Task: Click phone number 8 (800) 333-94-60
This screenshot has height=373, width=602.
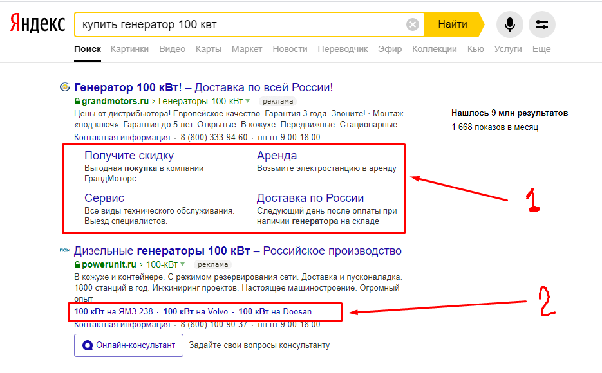Action: pyautogui.click(x=214, y=137)
